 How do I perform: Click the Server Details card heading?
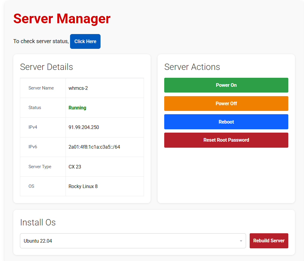46,67
